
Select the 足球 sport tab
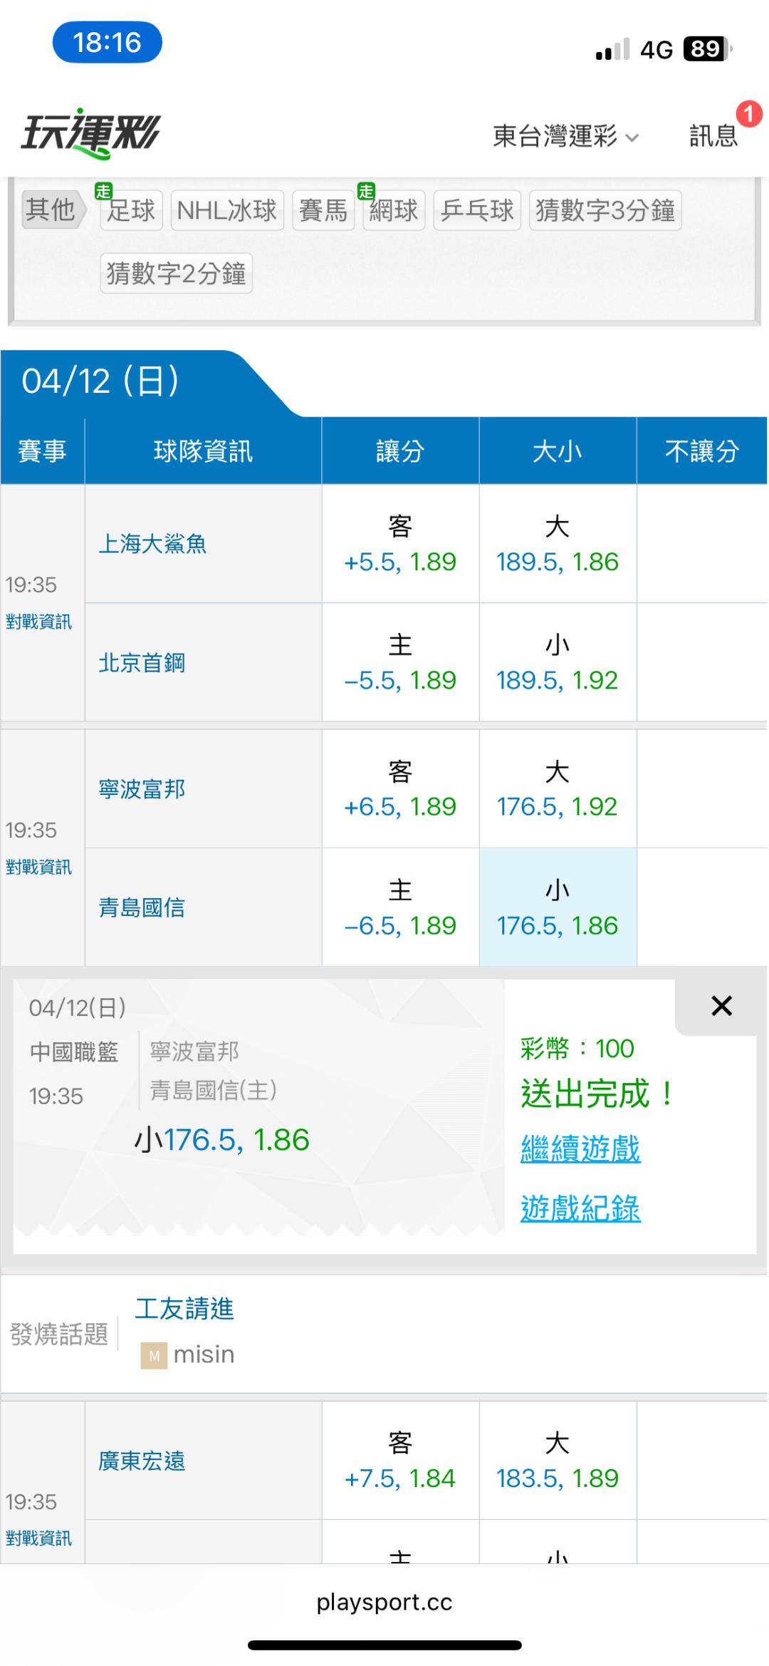132,210
